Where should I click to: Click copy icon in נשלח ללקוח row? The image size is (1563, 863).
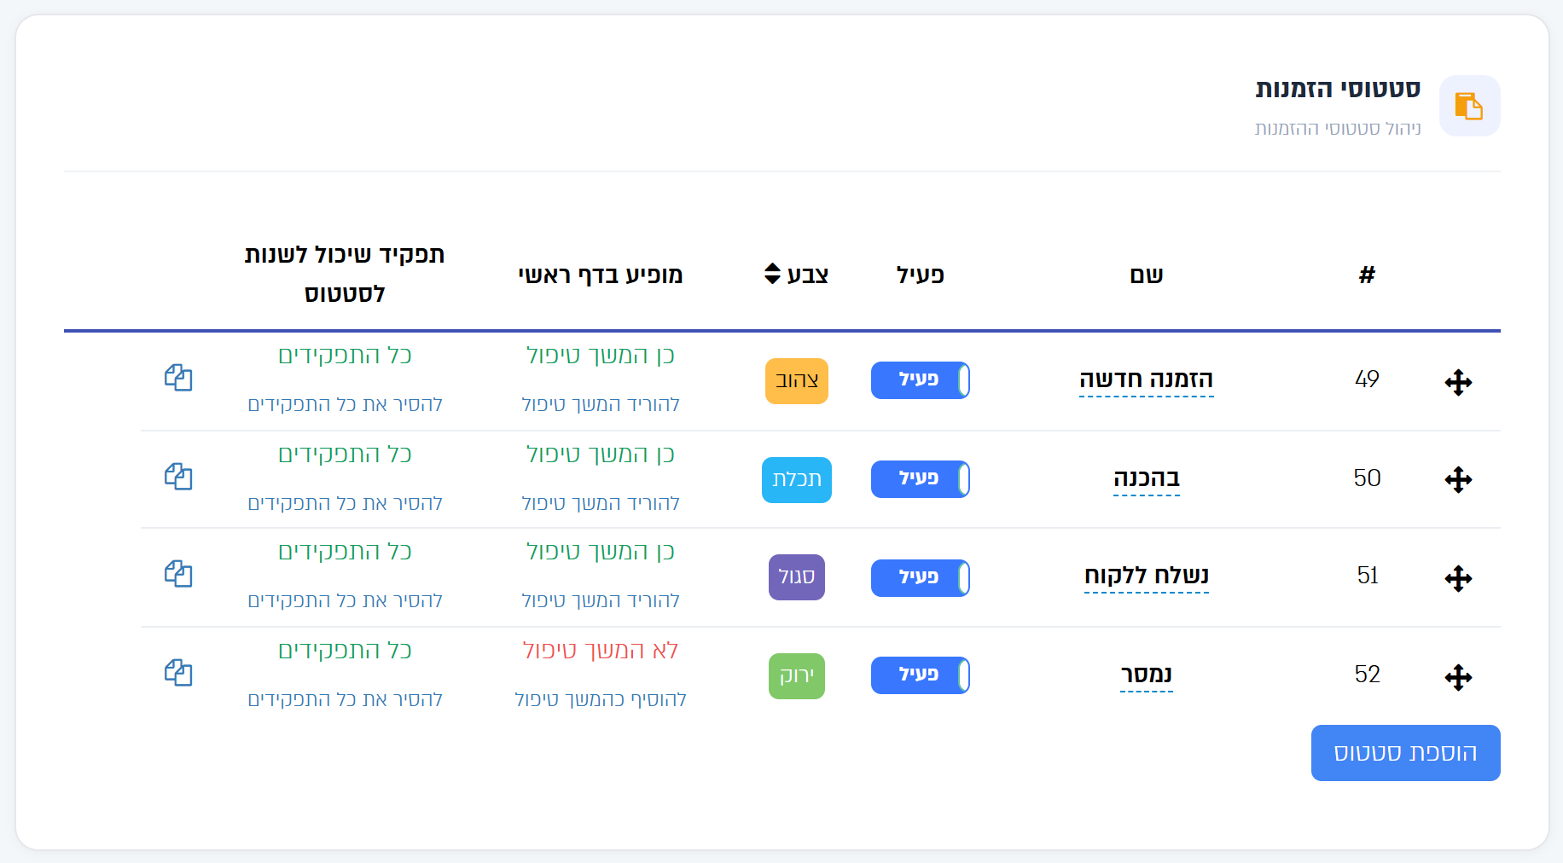178,574
